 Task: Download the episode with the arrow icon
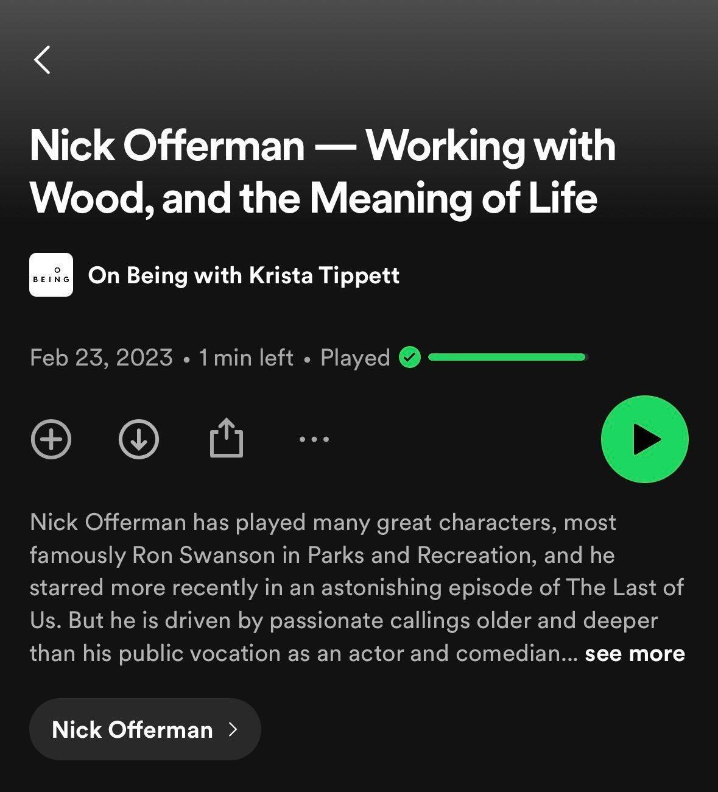[x=139, y=439]
